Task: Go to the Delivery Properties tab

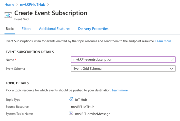Action: point(93,29)
